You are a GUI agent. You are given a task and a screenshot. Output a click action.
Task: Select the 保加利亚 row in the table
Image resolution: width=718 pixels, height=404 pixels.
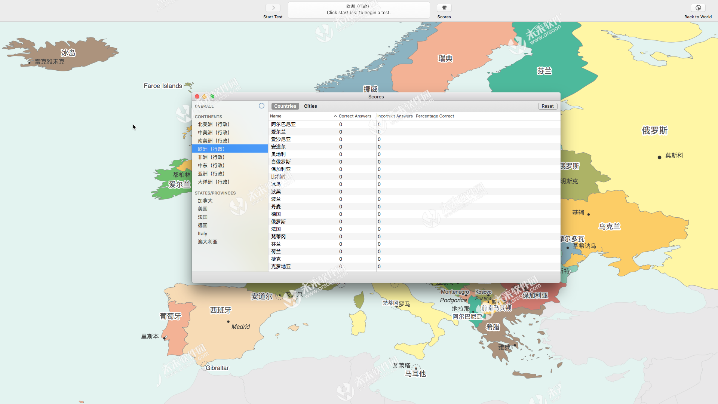[414, 169]
